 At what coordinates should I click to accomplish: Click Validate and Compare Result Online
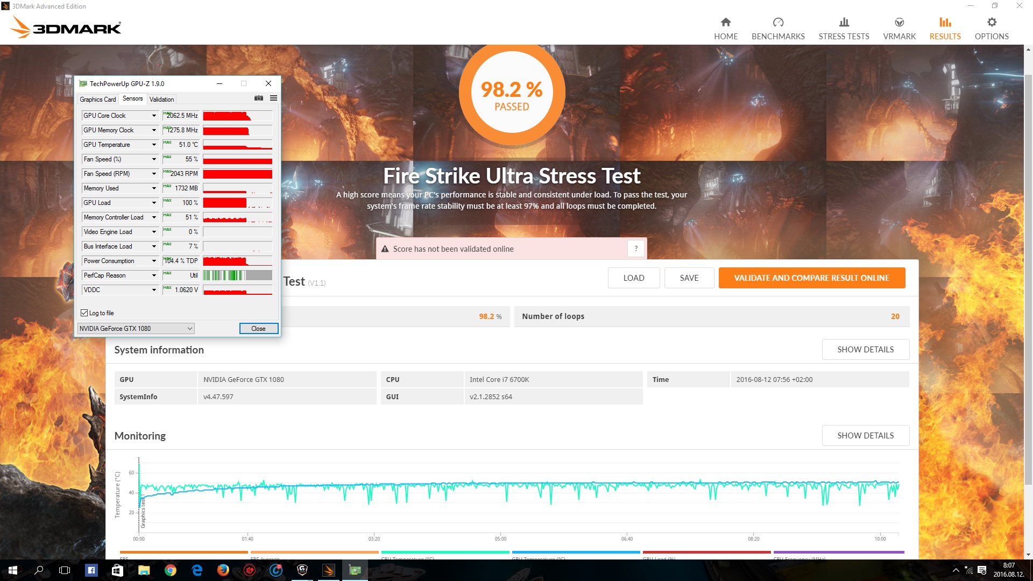tap(811, 278)
